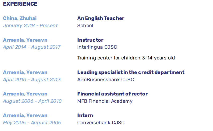Select the Financial assistant of rector title

112,94
